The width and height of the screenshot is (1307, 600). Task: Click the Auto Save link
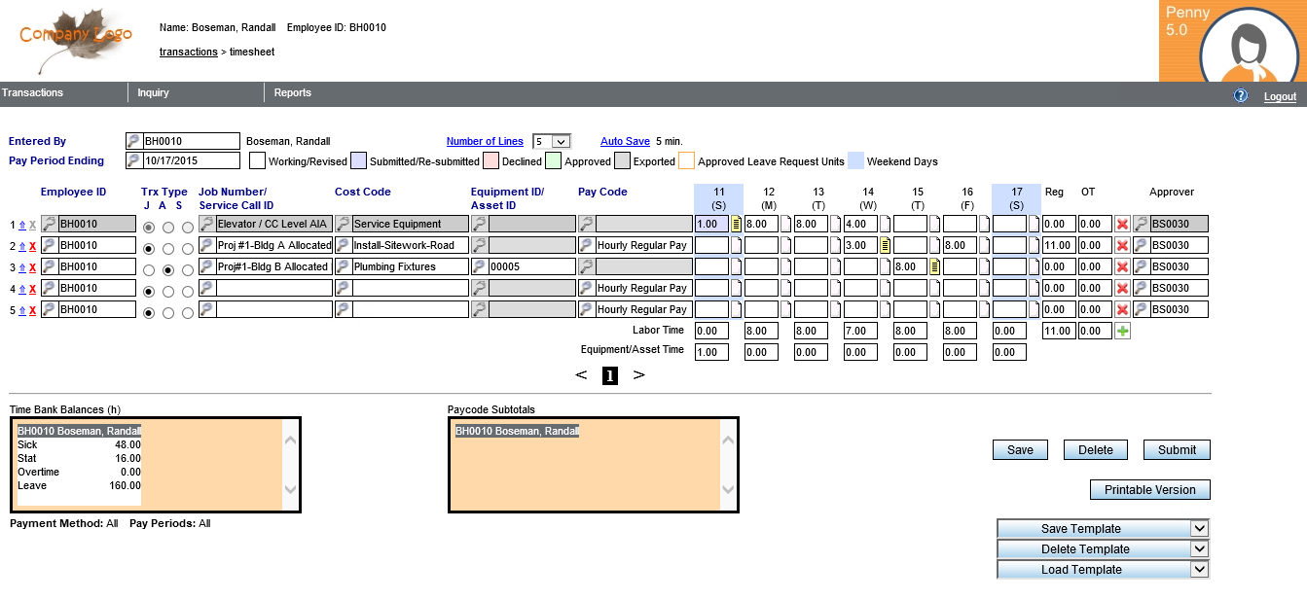(x=625, y=142)
